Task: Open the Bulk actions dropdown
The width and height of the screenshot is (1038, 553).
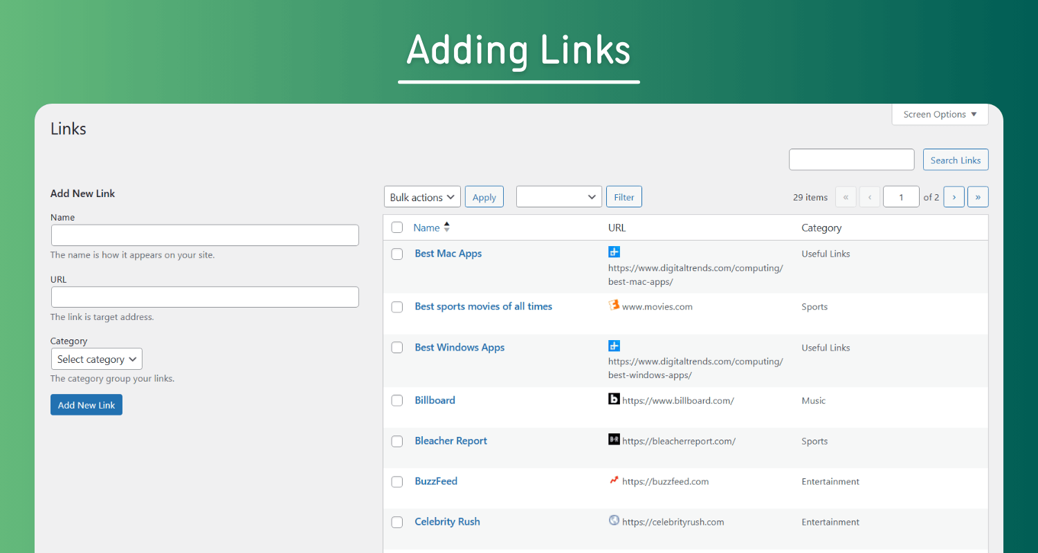Action: (x=422, y=197)
